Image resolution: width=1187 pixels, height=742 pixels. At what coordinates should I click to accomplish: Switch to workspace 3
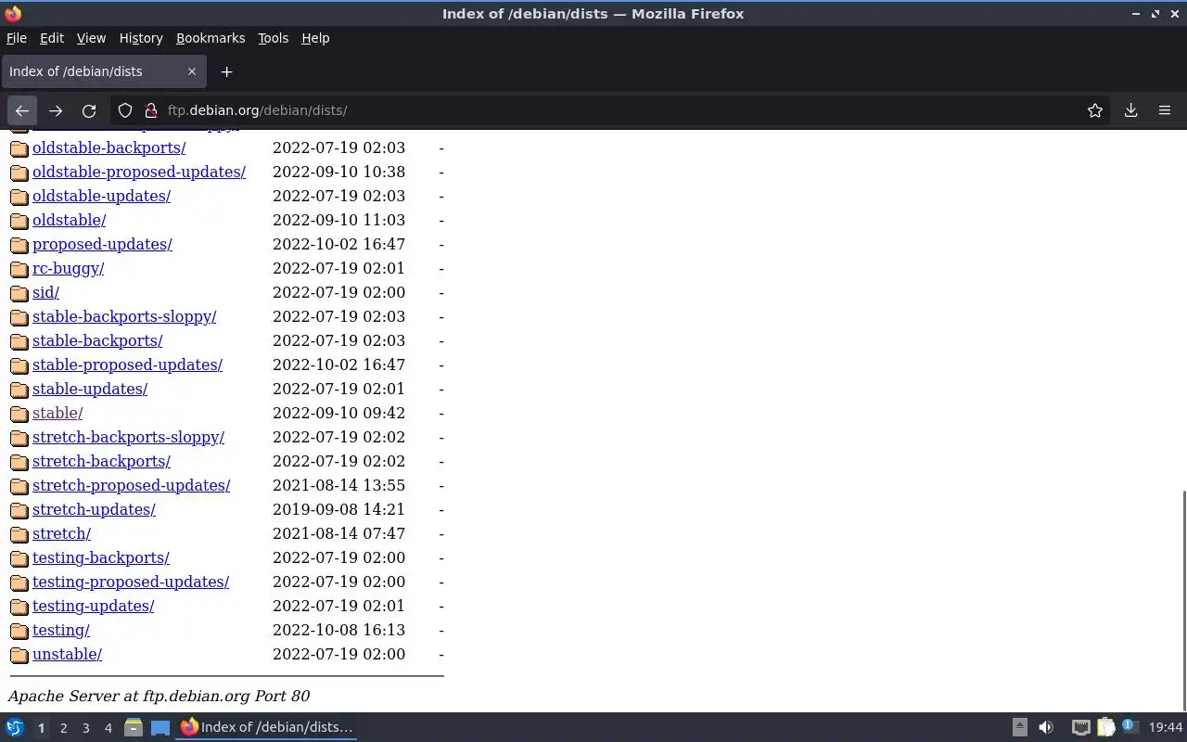tap(85, 728)
